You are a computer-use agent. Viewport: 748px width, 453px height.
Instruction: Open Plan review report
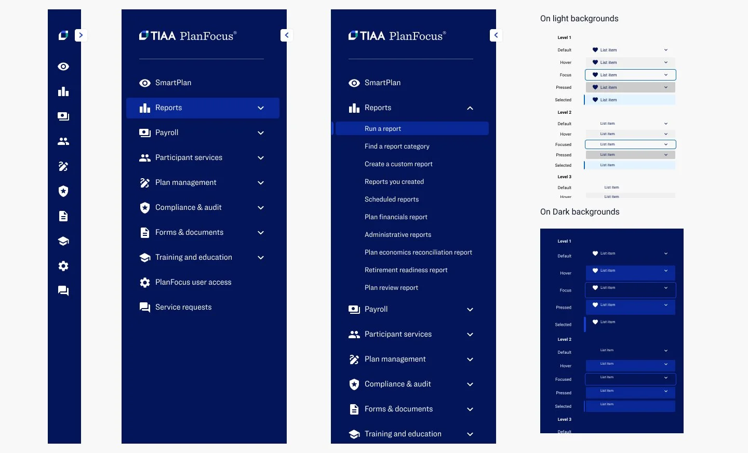pyautogui.click(x=391, y=288)
